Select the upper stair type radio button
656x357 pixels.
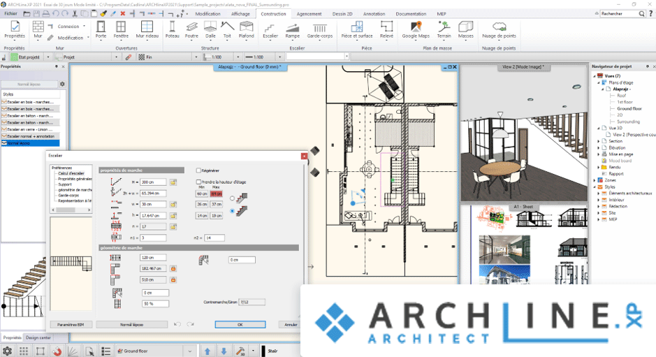click(x=232, y=198)
